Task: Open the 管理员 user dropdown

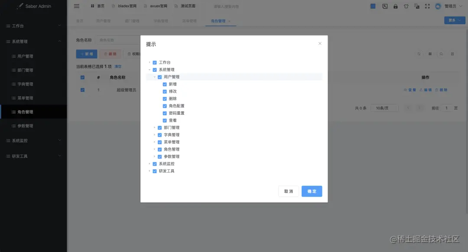Action: [x=451, y=6]
